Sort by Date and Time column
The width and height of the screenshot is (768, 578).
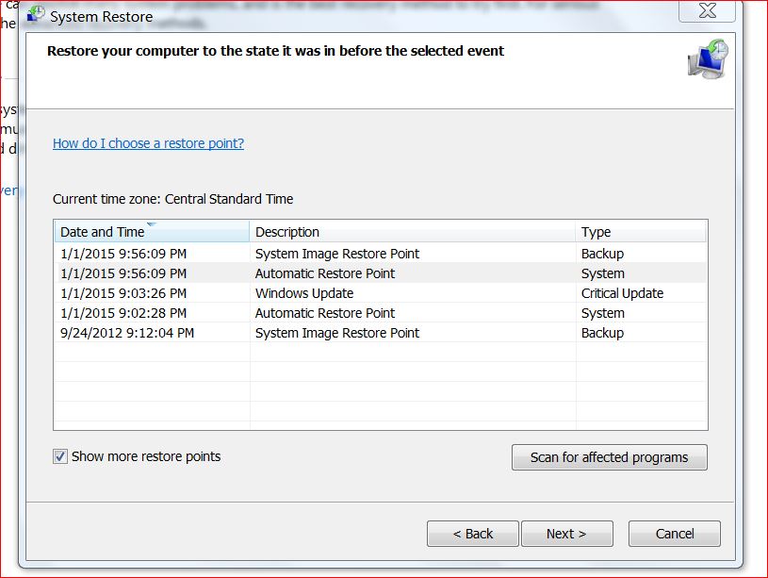[x=103, y=232]
